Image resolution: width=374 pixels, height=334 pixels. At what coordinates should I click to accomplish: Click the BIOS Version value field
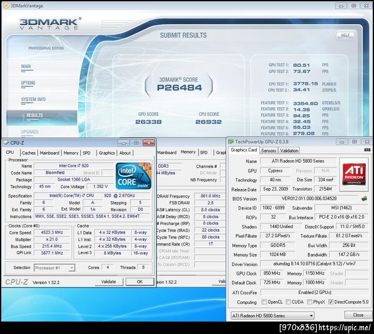(x=309, y=198)
